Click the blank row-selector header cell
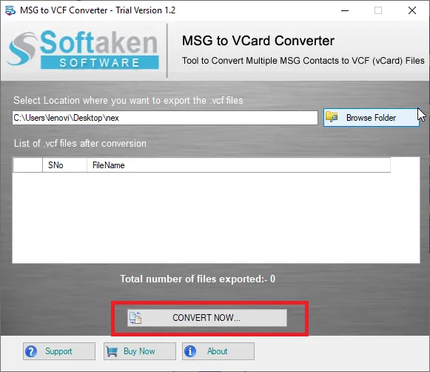Screen dimensions: 430x372 click(x=27, y=165)
